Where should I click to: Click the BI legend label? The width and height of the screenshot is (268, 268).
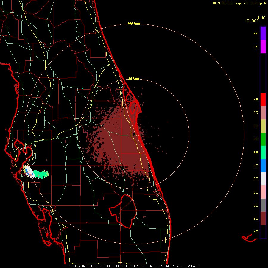[255, 219]
